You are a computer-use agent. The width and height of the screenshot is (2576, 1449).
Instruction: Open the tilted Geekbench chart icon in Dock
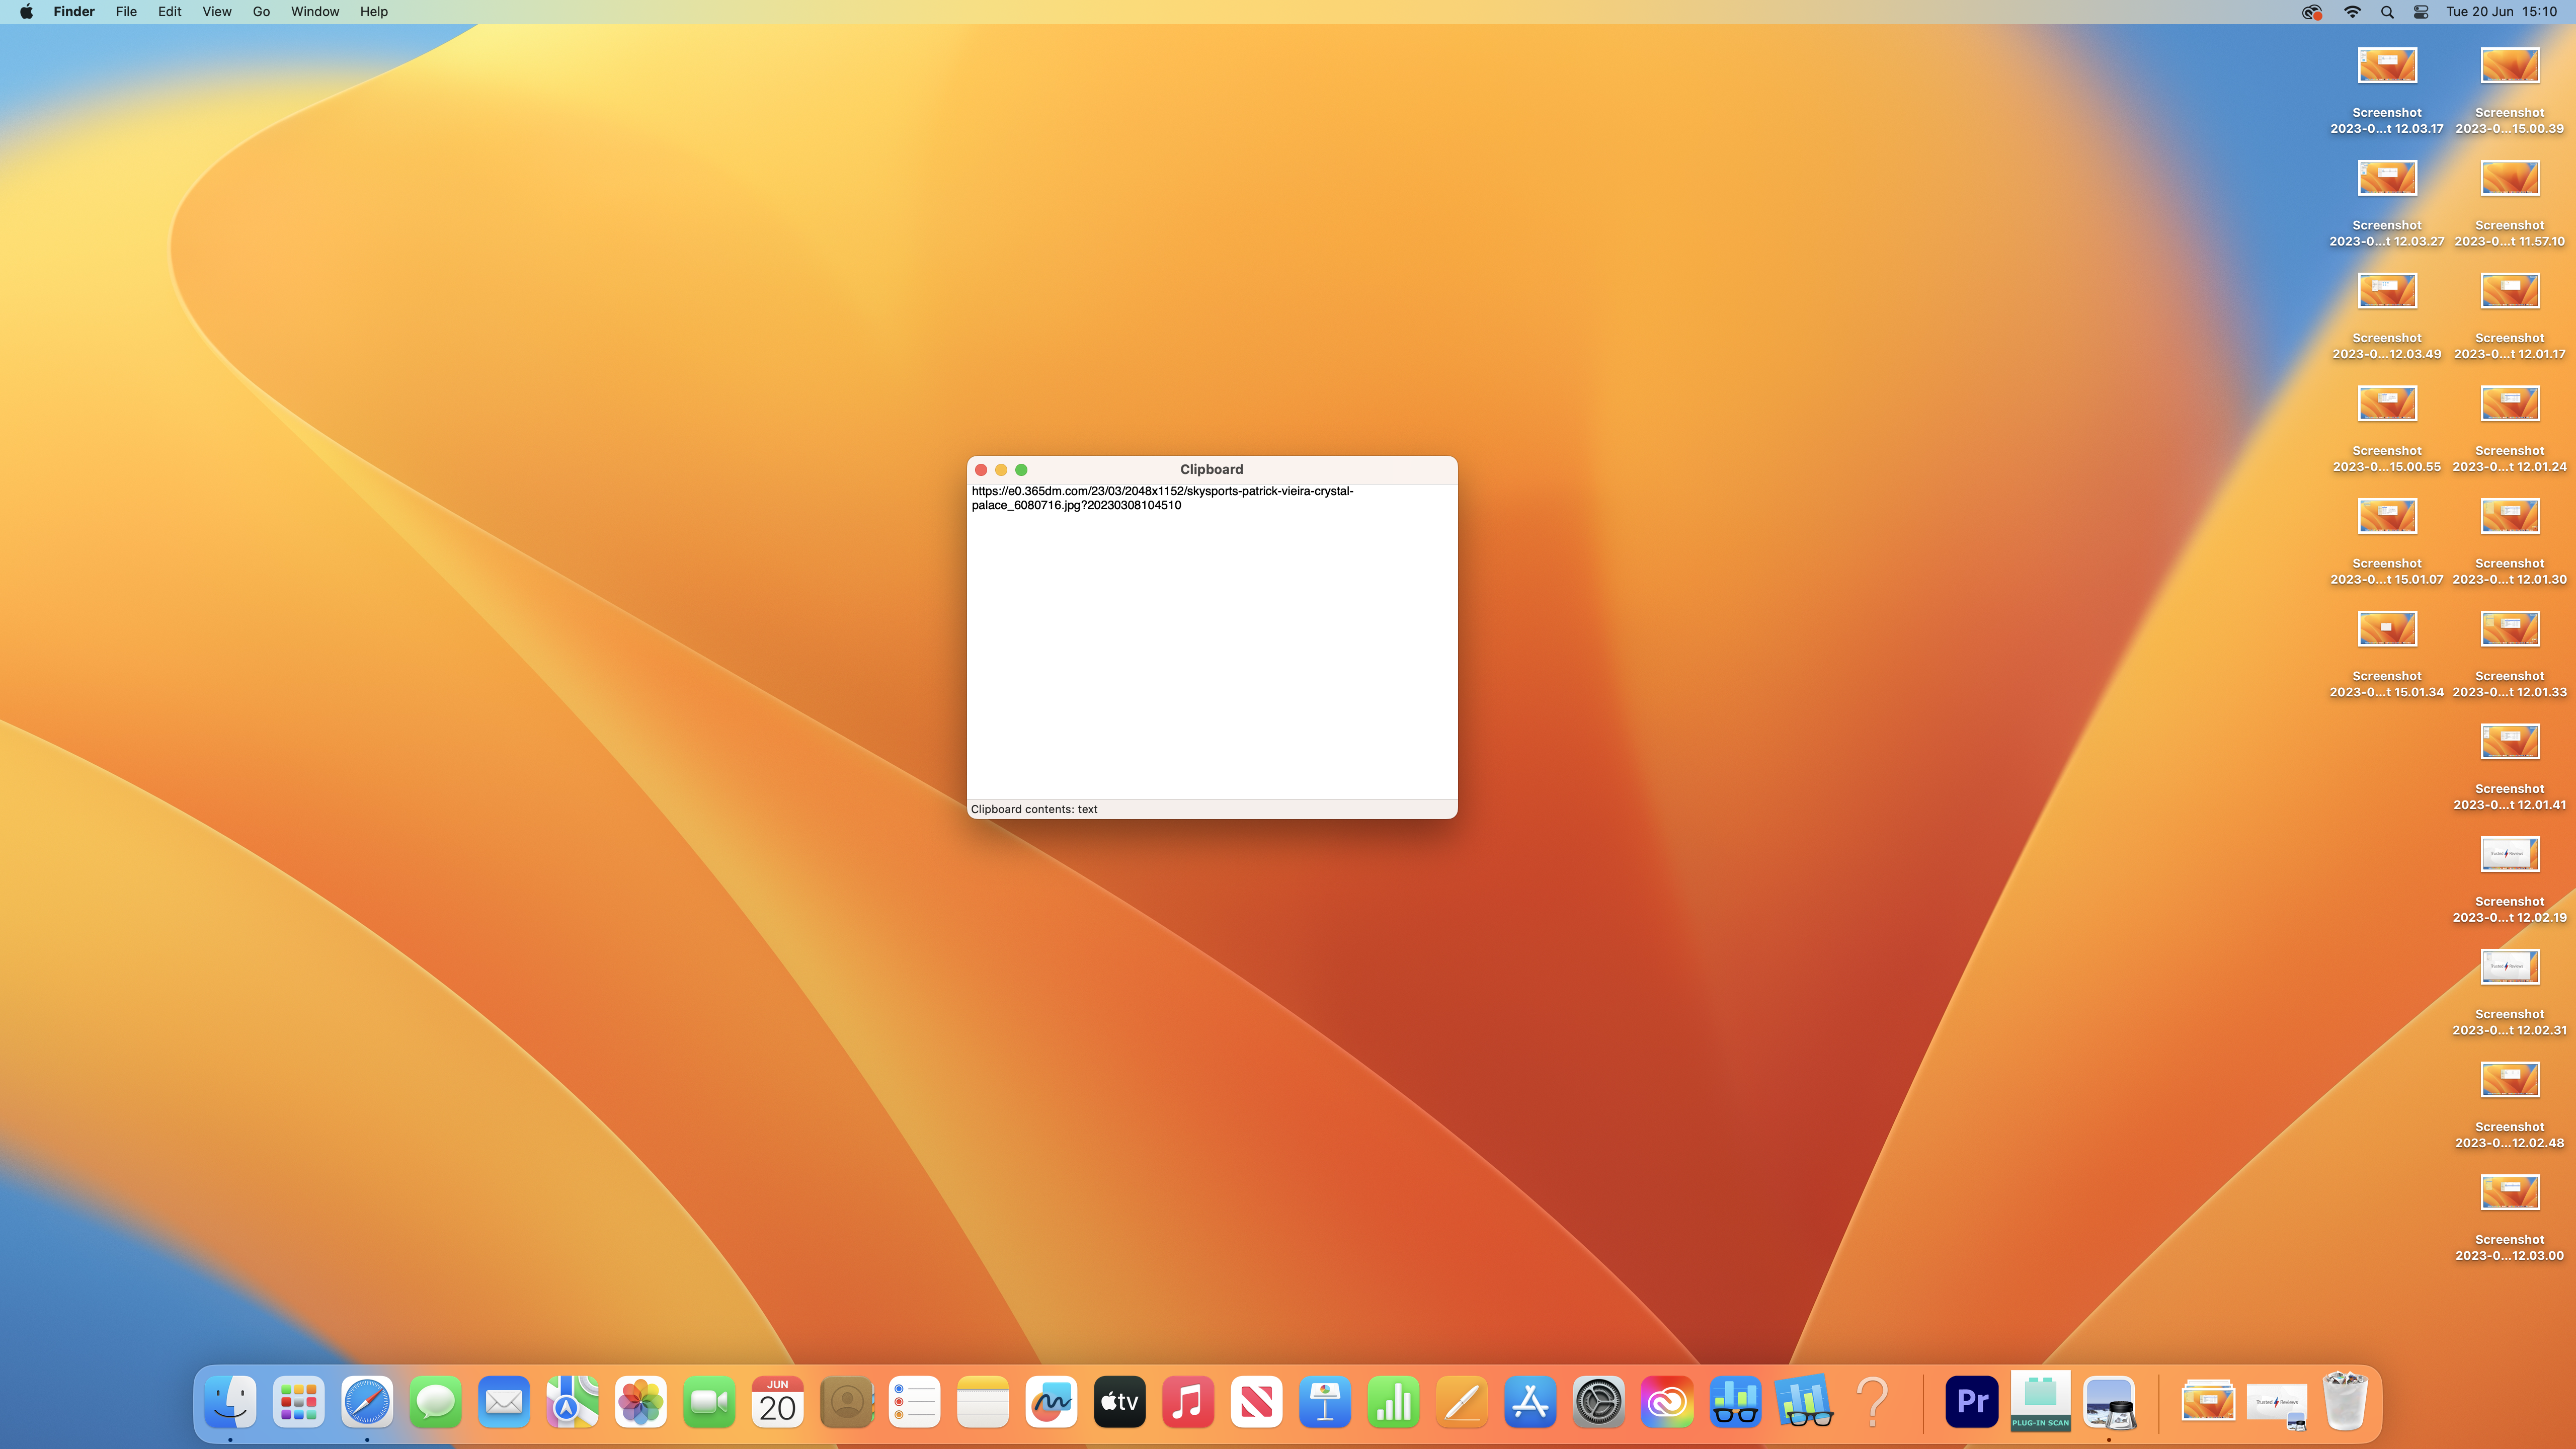[1804, 1402]
